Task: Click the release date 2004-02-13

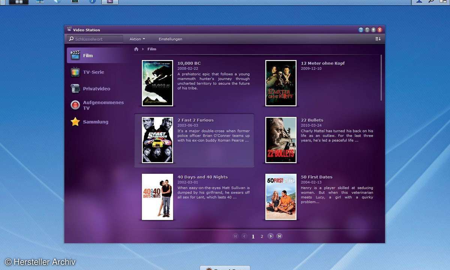Action: [311, 183]
